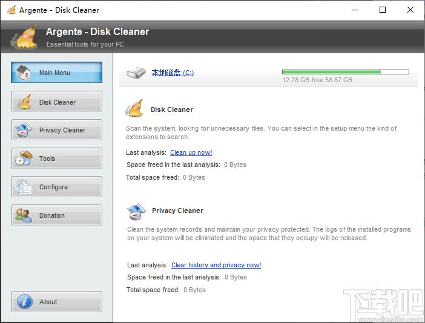The image size is (425, 323).
Task: Click the hard drive icon for C: drive
Action: click(136, 73)
